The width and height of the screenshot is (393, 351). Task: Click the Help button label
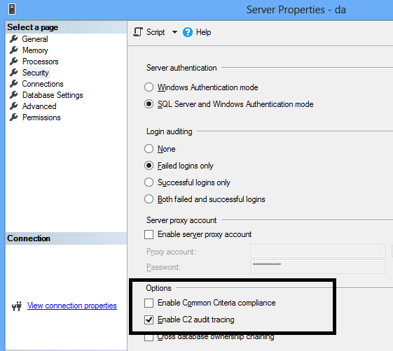tap(203, 32)
